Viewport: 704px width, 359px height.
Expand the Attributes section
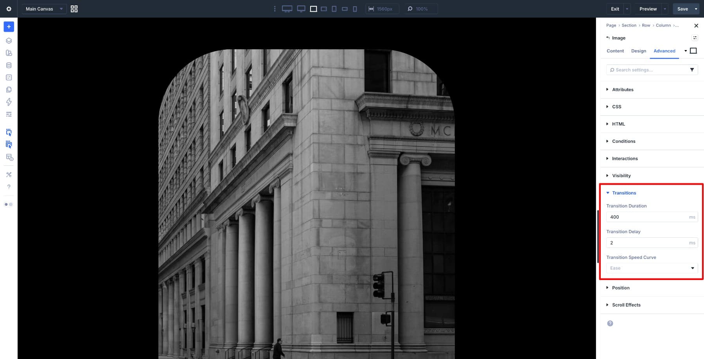click(x=623, y=90)
